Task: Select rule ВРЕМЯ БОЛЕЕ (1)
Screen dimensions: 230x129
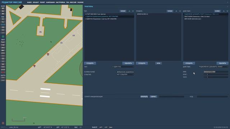Action: 158,14
